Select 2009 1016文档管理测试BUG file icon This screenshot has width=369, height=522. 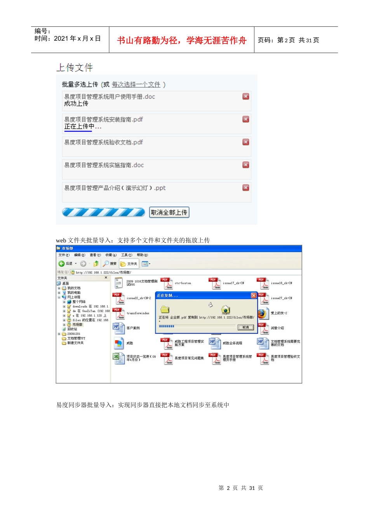tap(118, 283)
